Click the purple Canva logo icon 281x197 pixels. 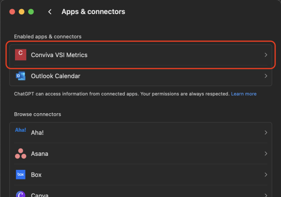click(20, 194)
